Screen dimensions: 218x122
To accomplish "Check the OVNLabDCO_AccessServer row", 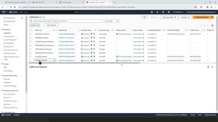I will click(30, 45).
